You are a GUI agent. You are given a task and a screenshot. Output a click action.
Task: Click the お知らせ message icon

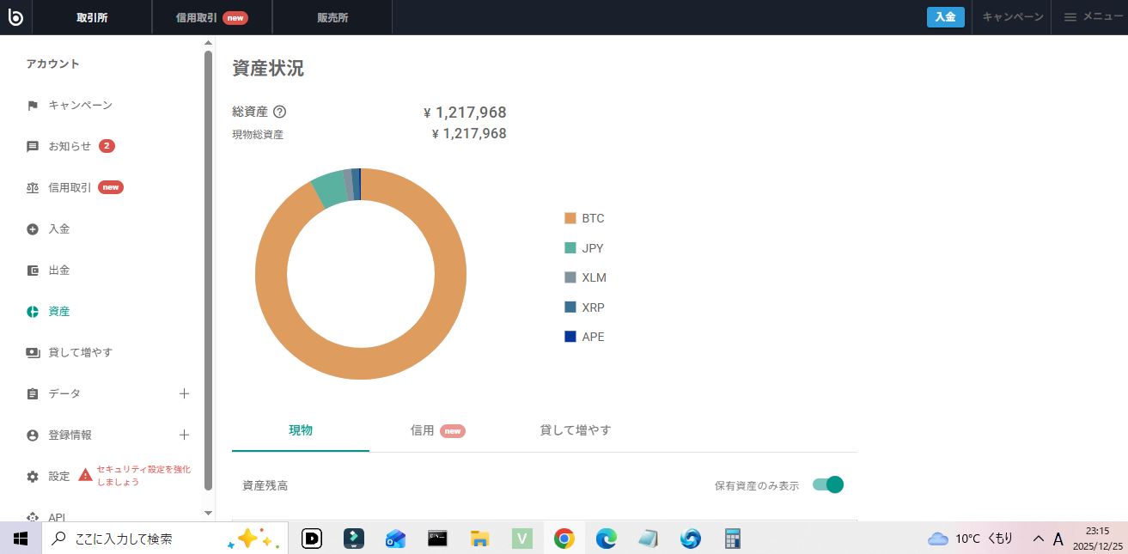pyautogui.click(x=33, y=147)
